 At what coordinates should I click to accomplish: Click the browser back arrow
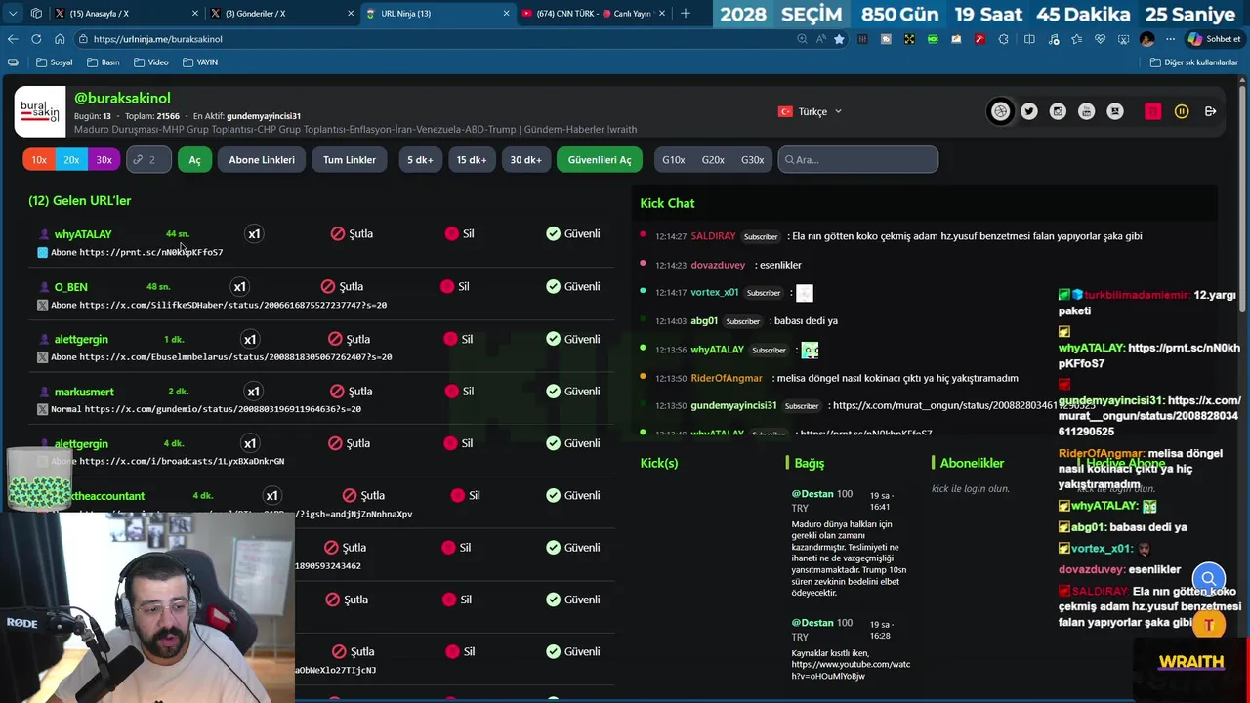(13, 39)
